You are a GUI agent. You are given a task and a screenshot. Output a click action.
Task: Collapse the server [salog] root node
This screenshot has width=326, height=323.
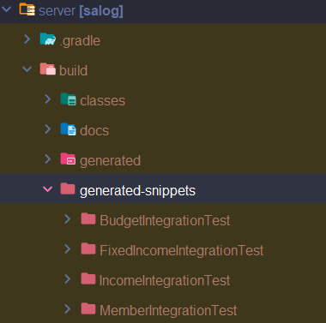[6, 9]
